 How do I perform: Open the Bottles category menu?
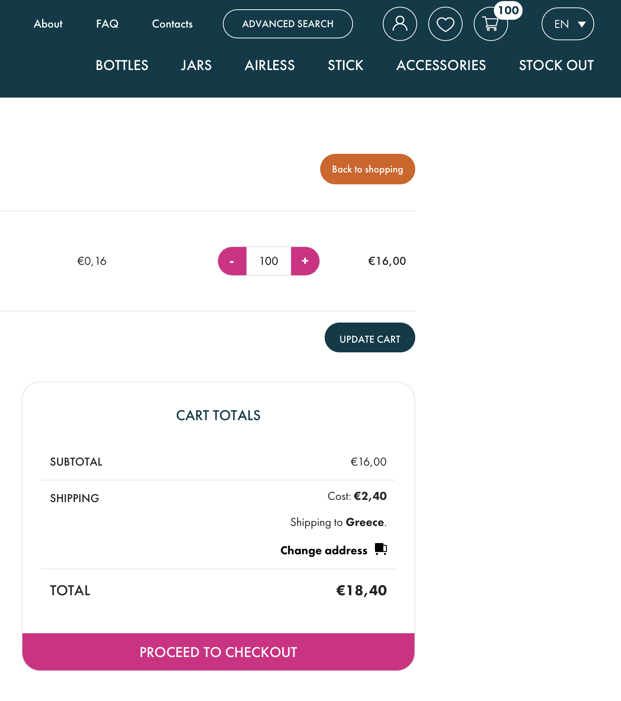122,65
